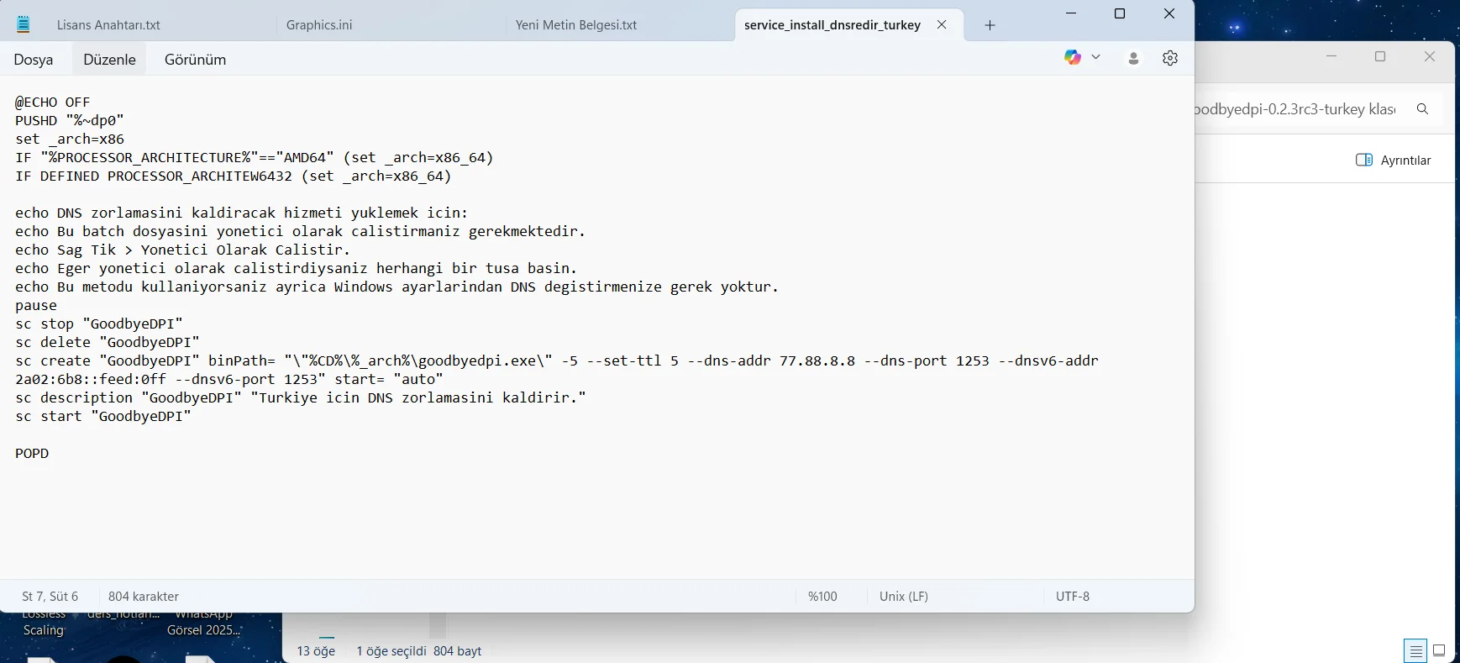Click the 'sc start "GoodbyeDPI"' line
The image size is (1460, 663).
[103, 417]
